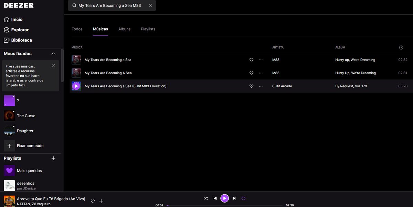Skip to the next track
413x207 pixels.
[234, 198]
